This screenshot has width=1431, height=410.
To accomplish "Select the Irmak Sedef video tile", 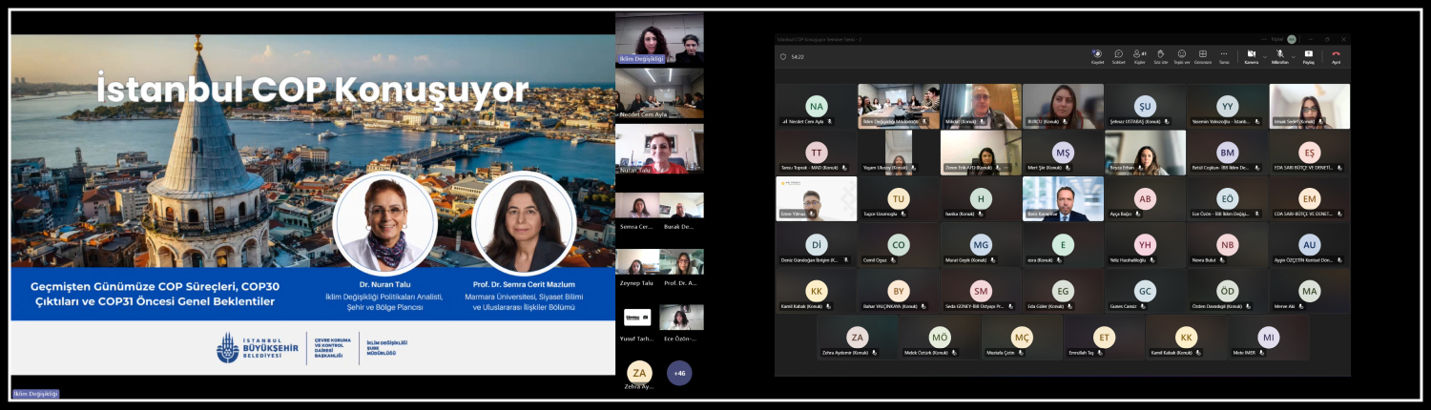I will 1310,106.
